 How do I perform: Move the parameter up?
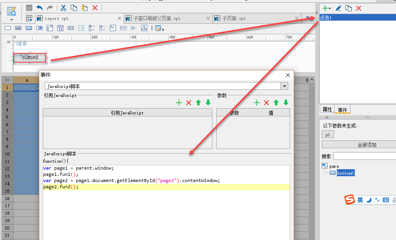[276, 103]
